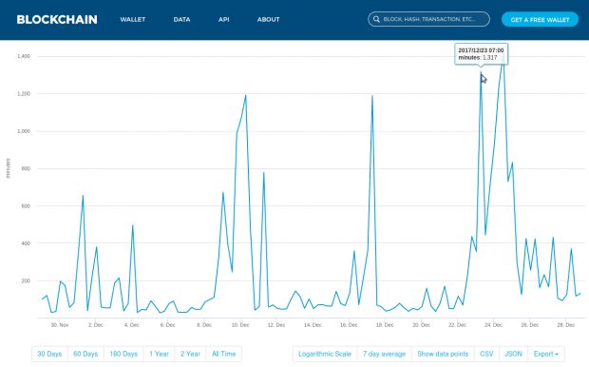Download chart data as CSV
Image resolution: width=589 pixels, height=367 pixels.
(x=486, y=354)
